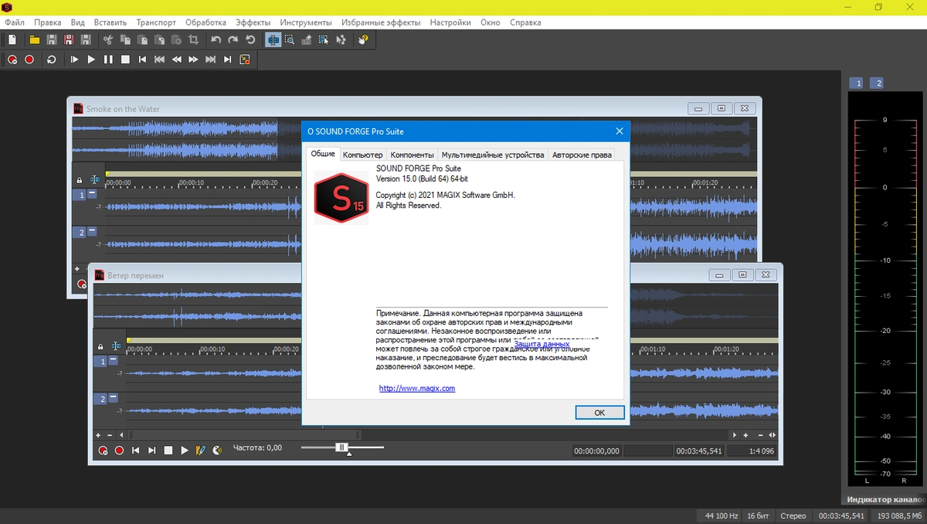
Task: Open the Мультимедийные устройства tab
Action: click(x=493, y=155)
